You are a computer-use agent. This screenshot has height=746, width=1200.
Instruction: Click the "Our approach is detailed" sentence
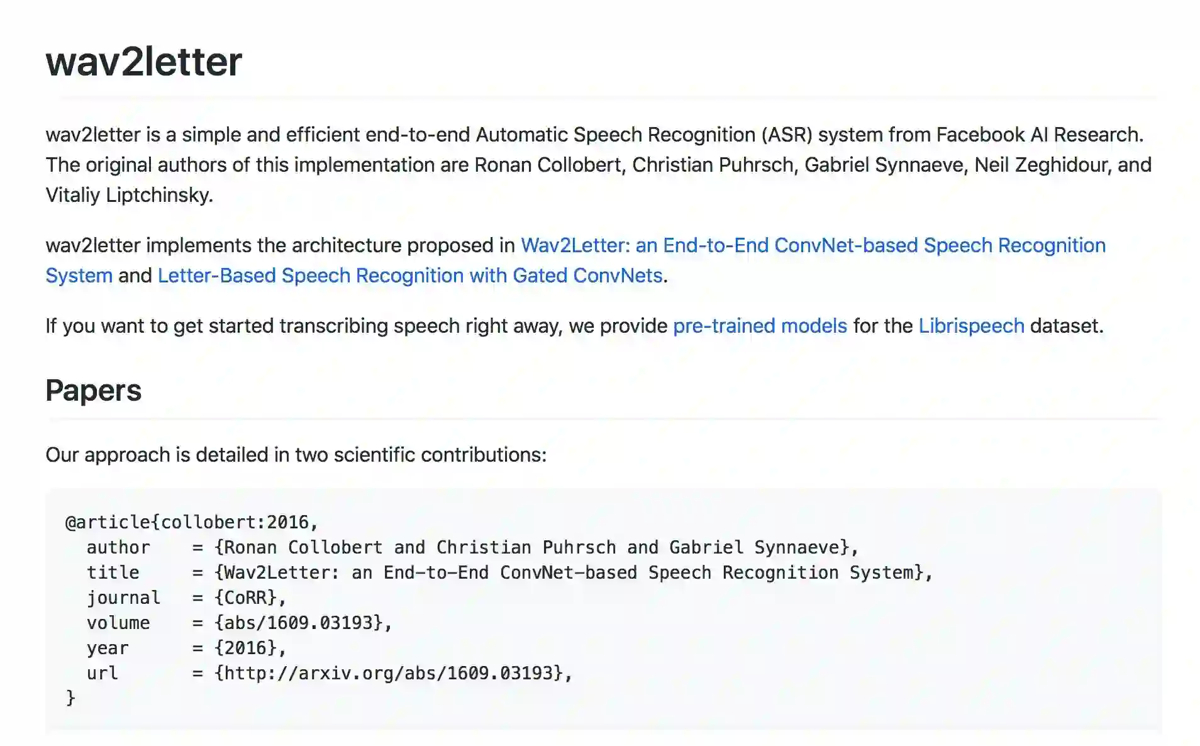point(296,455)
